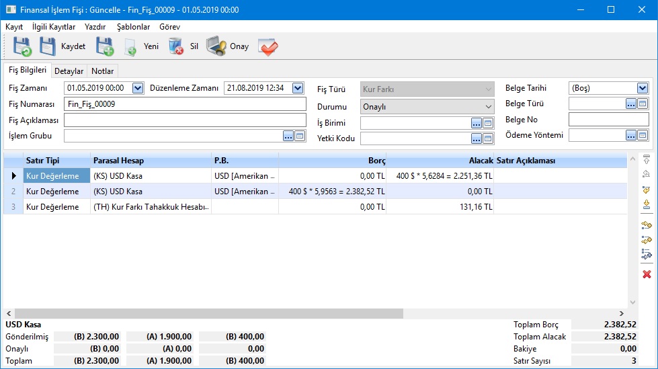Screen dimensions: 658x369
Task: Open İşlem Grubu record card icon
Action: [300, 136]
